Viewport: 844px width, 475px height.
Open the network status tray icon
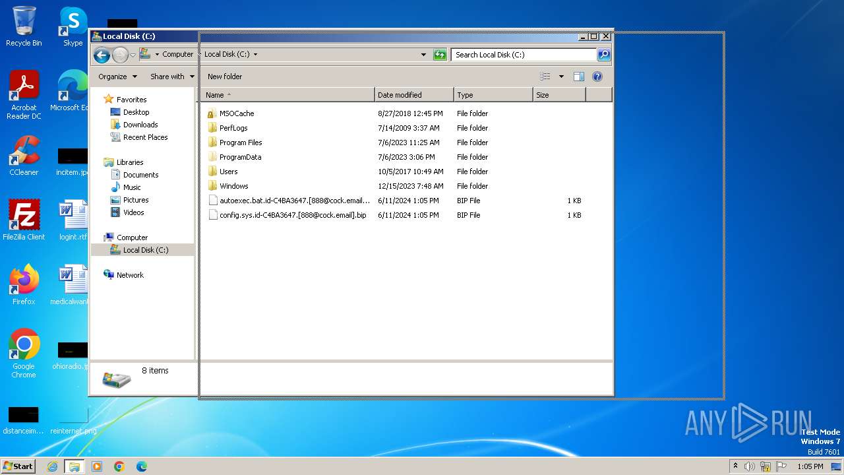point(766,466)
